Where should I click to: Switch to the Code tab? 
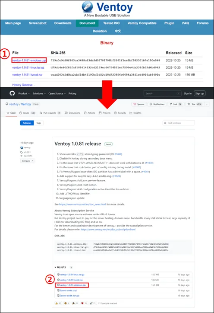pos(11,113)
